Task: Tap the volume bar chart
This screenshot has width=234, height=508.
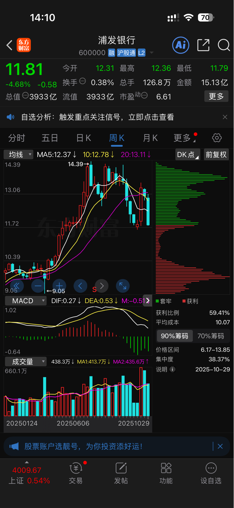Action: pyautogui.click(x=78, y=392)
